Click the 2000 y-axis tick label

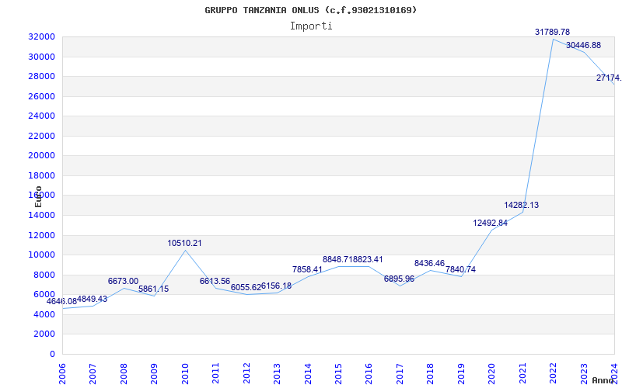pyautogui.click(x=44, y=334)
